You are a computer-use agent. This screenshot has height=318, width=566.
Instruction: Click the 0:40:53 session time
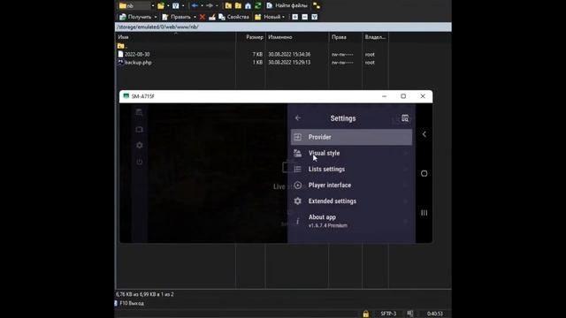point(434,314)
